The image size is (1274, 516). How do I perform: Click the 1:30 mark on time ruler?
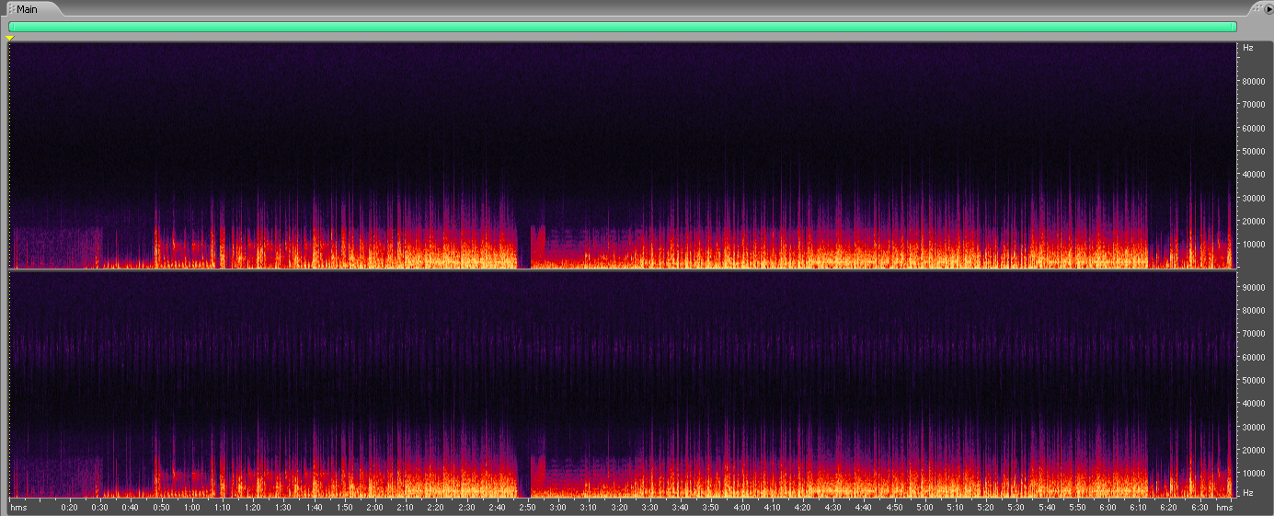coord(283,507)
